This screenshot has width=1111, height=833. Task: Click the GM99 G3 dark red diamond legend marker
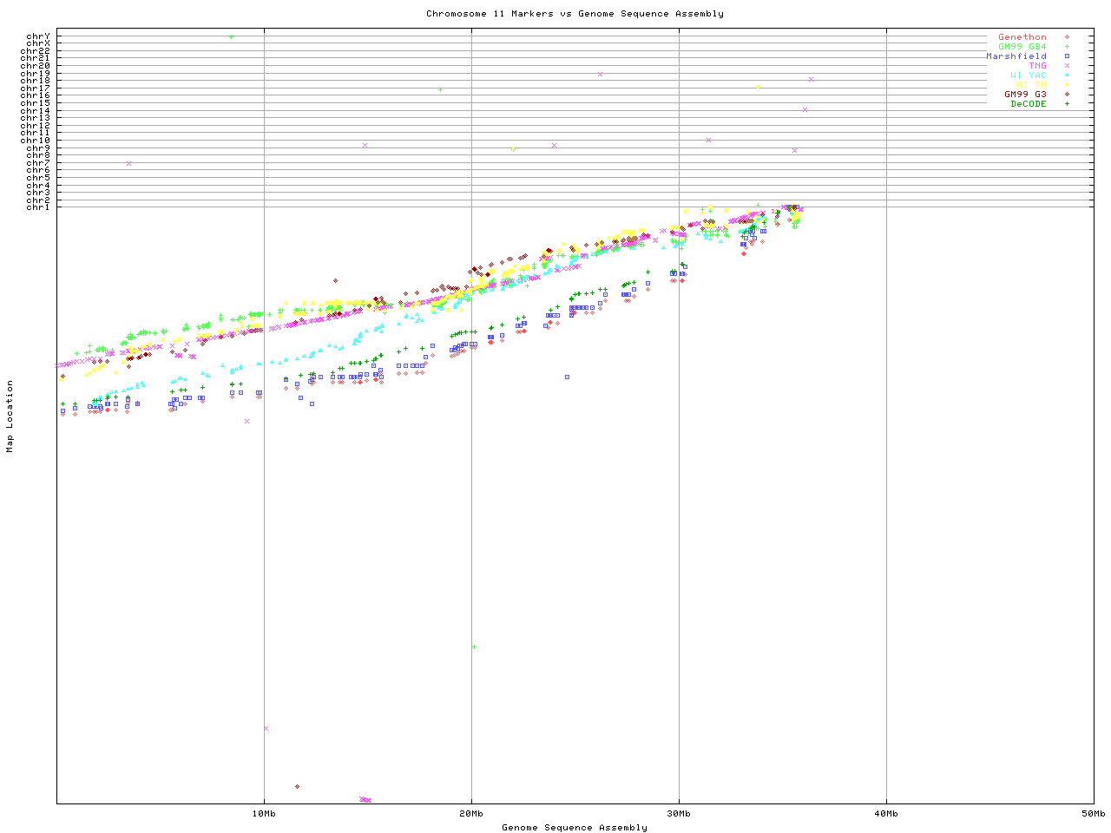[1067, 95]
